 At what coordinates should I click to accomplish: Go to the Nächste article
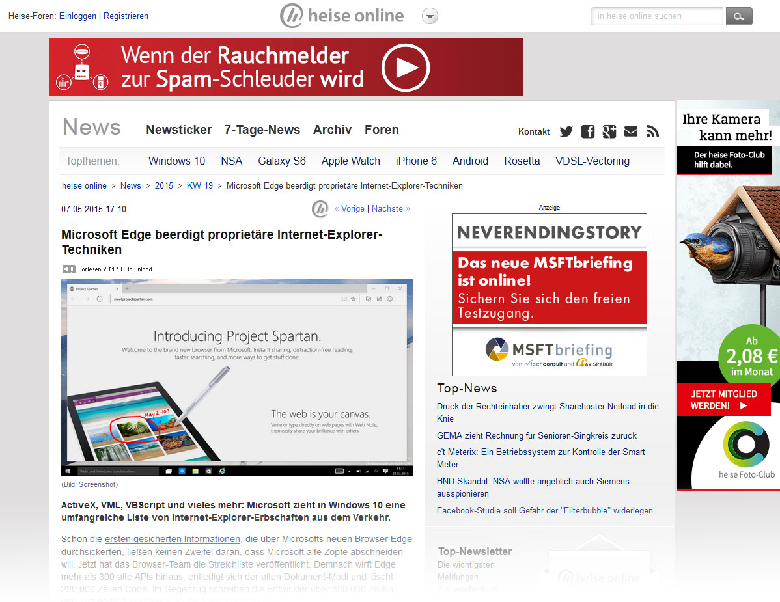tap(391, 209)
